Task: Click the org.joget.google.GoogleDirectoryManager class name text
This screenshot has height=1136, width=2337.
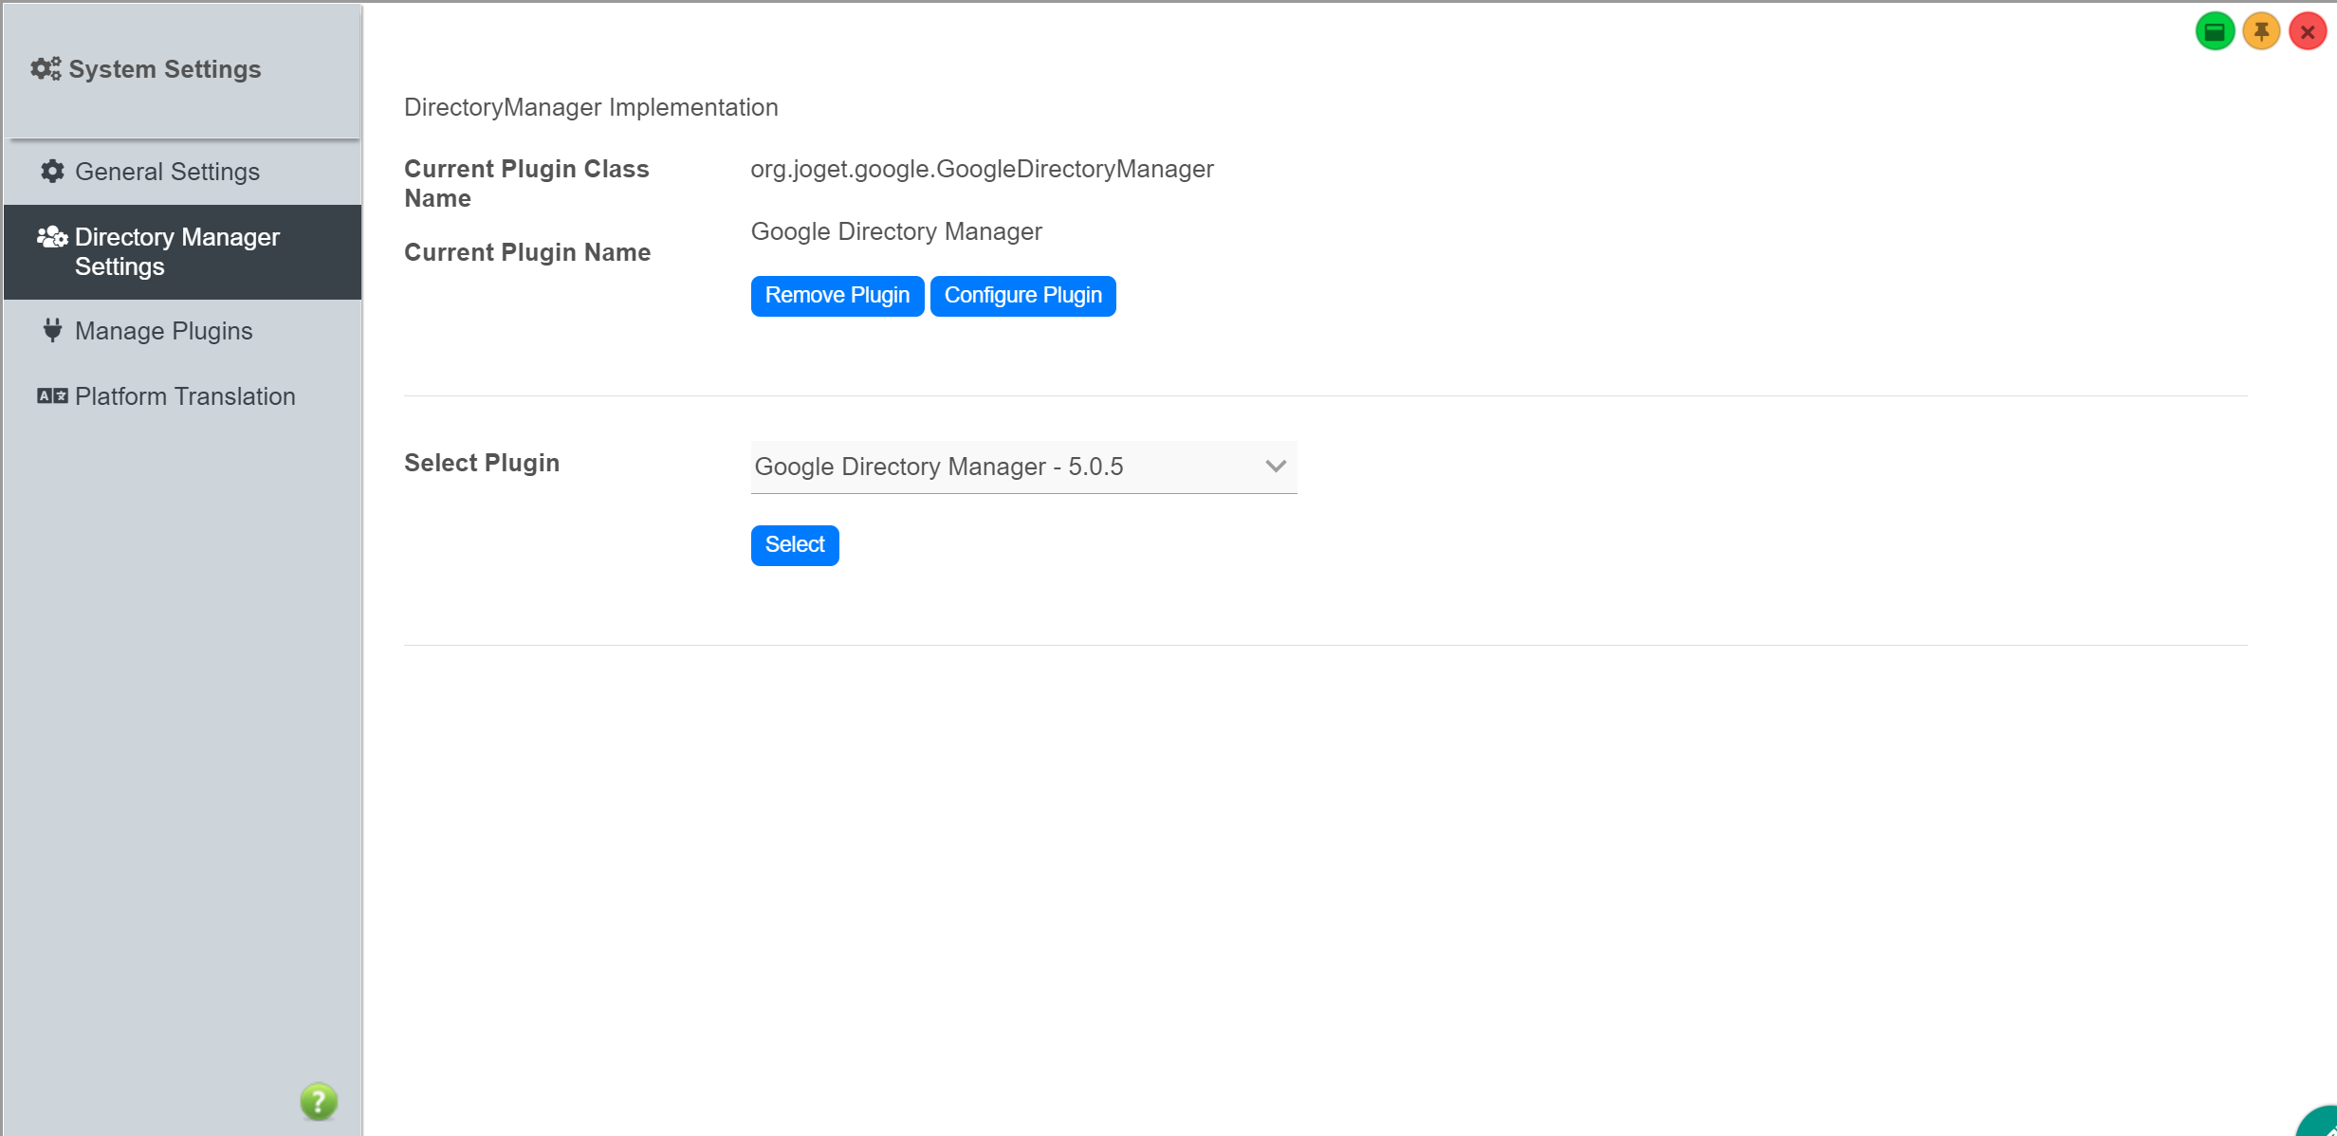Action: 982,169
